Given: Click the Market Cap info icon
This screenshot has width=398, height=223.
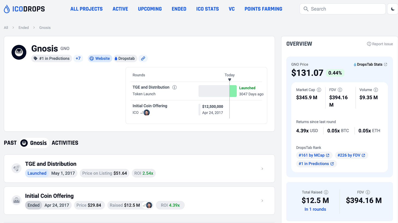Looking at the screenshot, I should click(x=319, y=90).
